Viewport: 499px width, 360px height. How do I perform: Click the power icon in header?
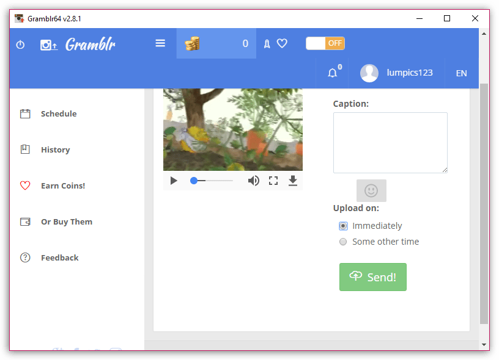(x=20, y=45)
